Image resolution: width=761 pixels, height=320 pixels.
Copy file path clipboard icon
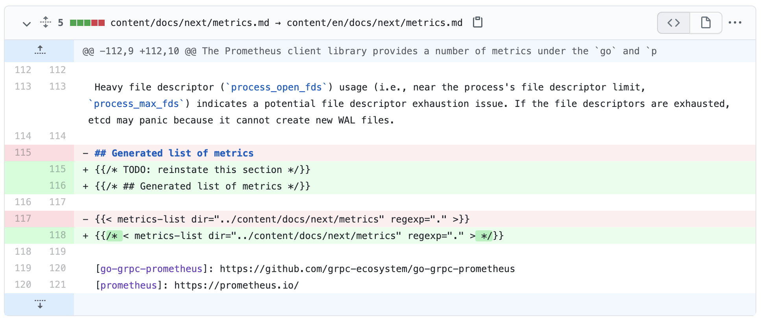coord(478,22)
